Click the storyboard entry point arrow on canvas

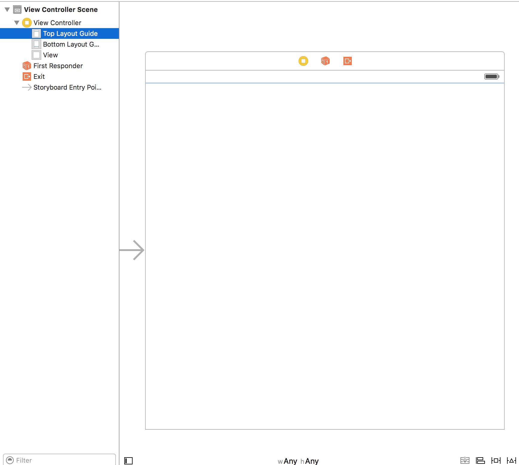pos(132,250)
